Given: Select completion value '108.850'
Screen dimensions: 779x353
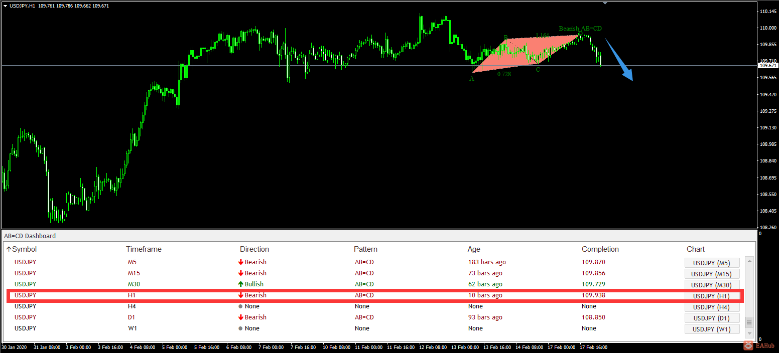Looking at the screenshot, I should (593, 317).
